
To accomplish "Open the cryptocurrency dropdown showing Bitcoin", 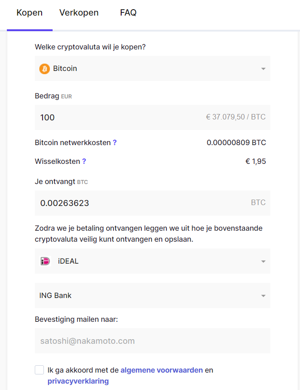I will 152,69.
